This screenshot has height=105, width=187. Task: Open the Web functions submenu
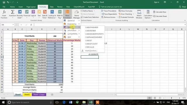tap(72, 37)
